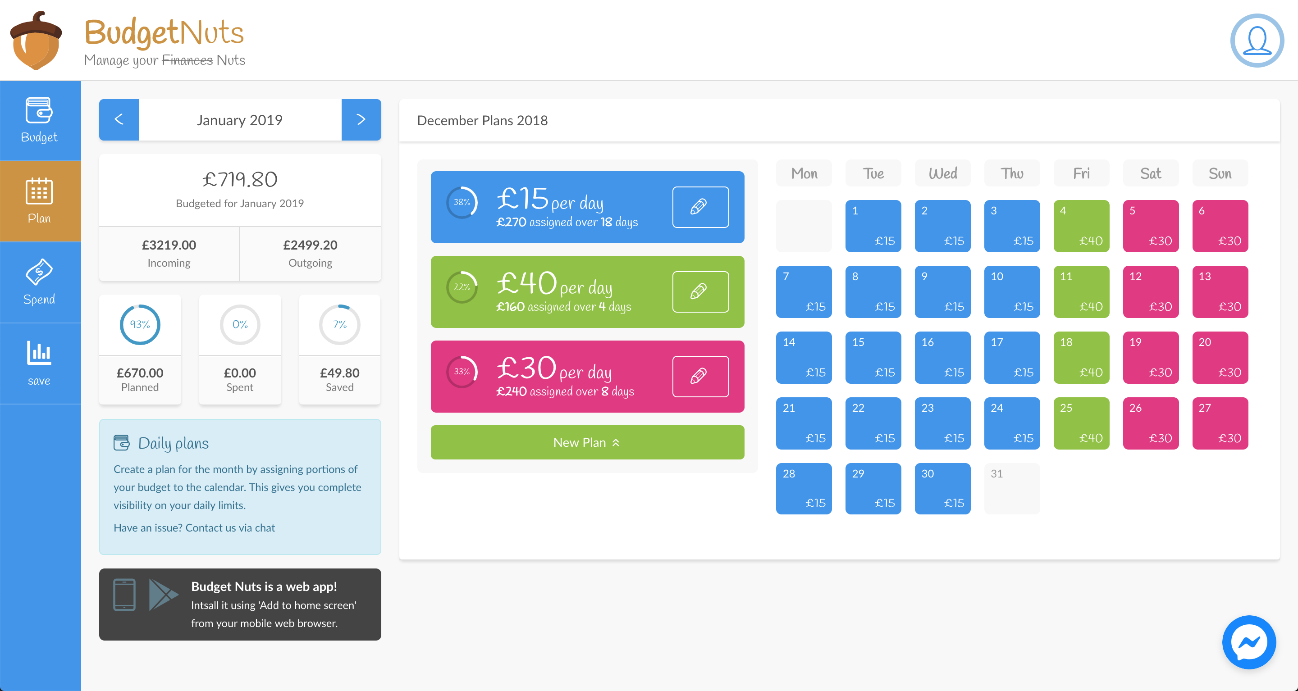Open the Messenger chat bubble icon
Screen dimensions: 1298x691
1248,641
